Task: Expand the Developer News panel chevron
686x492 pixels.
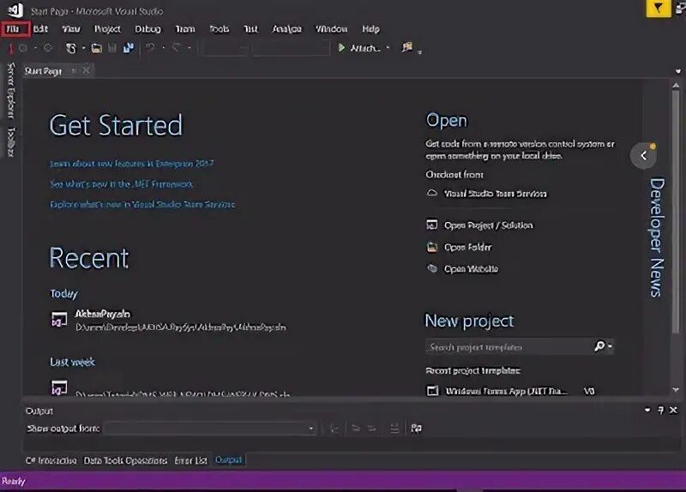Action: pyautogui.click(x=644, y=155)
